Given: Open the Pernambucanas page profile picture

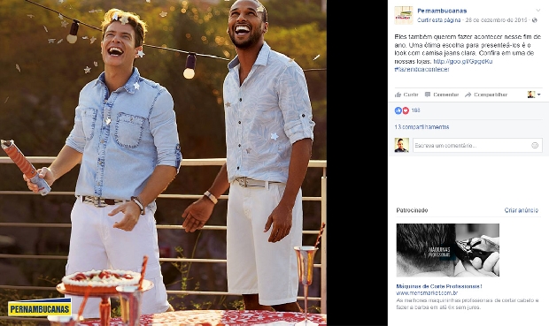Looking at the screenshot, I should point(404,15).
